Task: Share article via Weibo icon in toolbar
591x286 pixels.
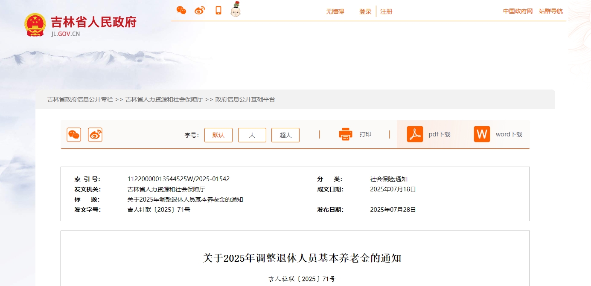Action: click(x=95, y=134)
